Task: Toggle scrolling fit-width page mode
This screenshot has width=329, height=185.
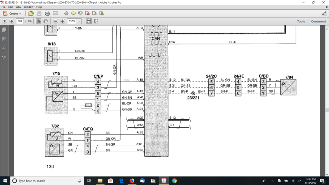Action: 89,21
